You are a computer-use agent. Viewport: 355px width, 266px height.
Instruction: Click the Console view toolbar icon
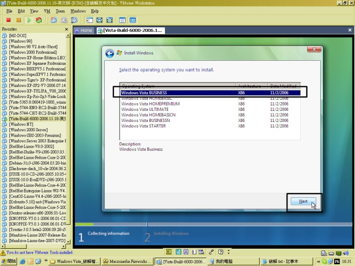pos(133,20)
